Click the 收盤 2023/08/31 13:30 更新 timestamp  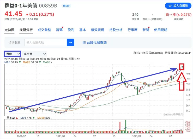[x=21, y=19]
